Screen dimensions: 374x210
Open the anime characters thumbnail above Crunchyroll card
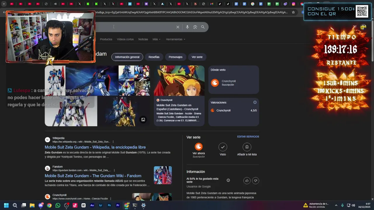[179, 80]
